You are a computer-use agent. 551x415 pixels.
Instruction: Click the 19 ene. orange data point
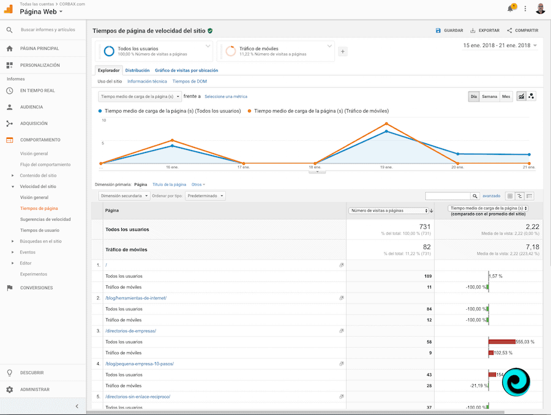point(386,124)
